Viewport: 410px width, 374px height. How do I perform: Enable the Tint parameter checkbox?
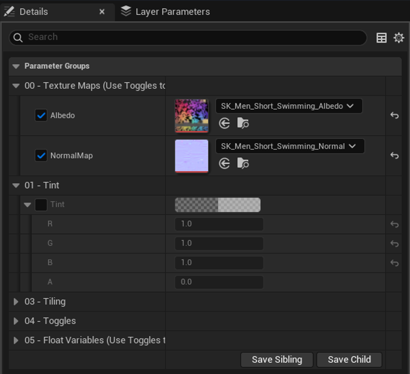[x=41, y=205]
